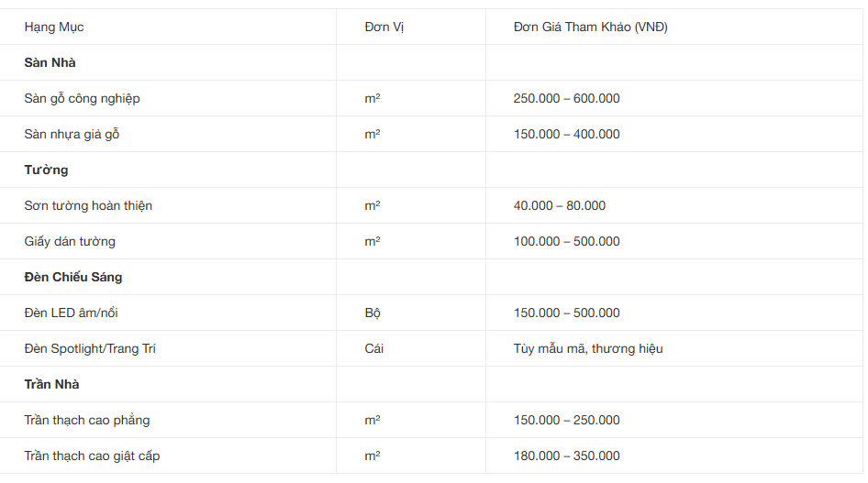Select price 180.000 – 350.000
The width and height of the screenshot is (868, 483).
coord(566,456)
